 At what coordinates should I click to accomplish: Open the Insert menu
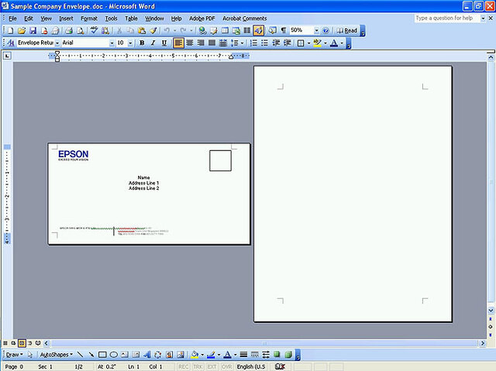point(66,19)
